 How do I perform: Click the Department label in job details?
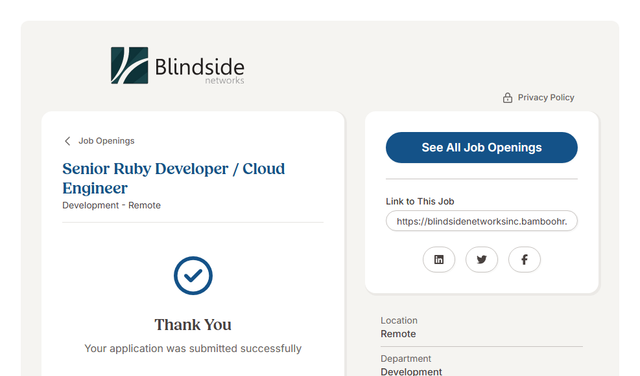[406, 359]
